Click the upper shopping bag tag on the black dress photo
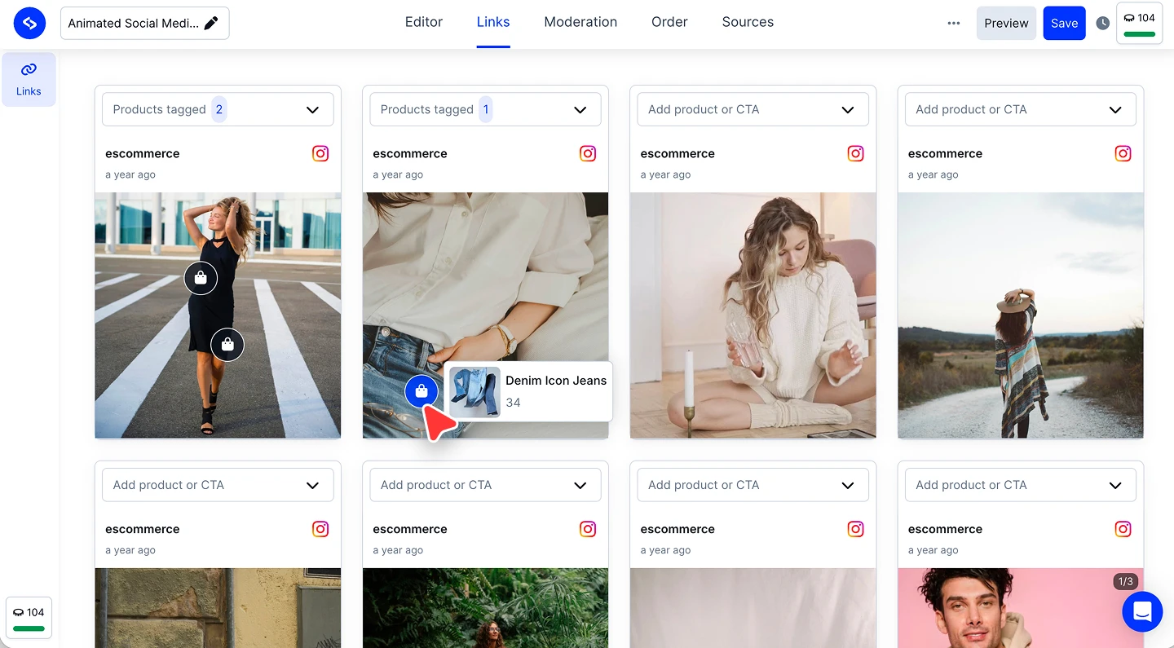 (201, 279)
